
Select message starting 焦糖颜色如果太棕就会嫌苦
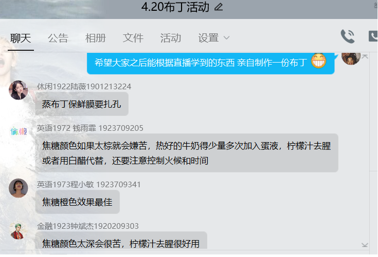tap(187, 153)
